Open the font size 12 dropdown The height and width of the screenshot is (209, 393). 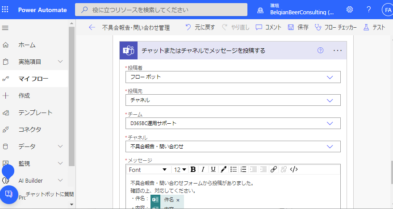pyautogui.click(x=180, y=170)
